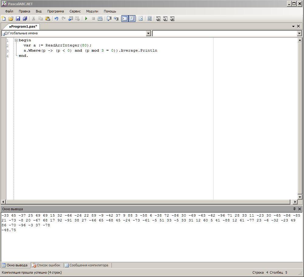Open the Модули menu
Screen dimensions: 304x277
(x=92, y=11)
